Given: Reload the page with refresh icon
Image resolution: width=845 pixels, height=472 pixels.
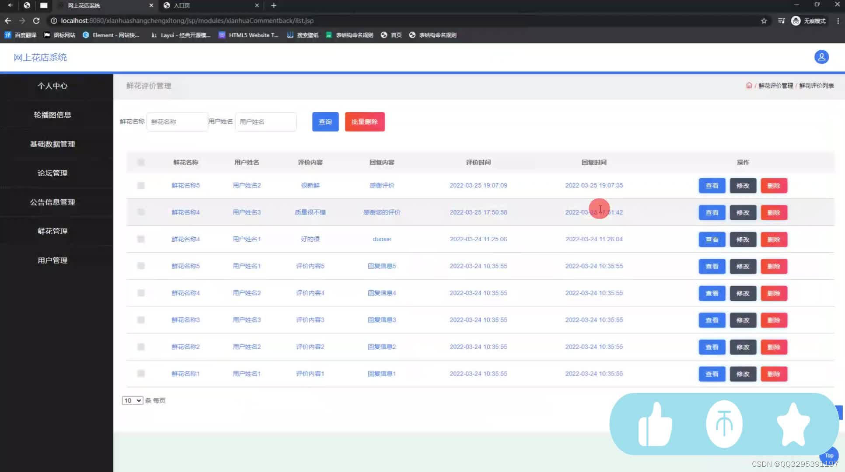Looking at the screenshot, I should [x=36, y=21].
